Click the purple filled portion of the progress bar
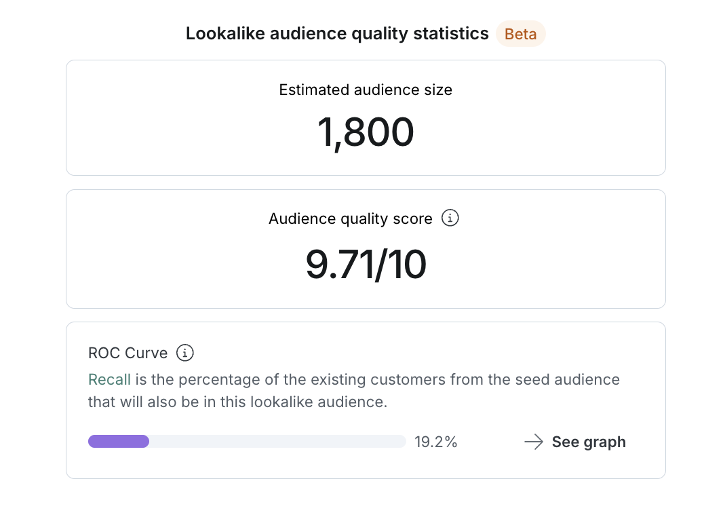Viewport: 704px width, 517px height. pos(118,441)
